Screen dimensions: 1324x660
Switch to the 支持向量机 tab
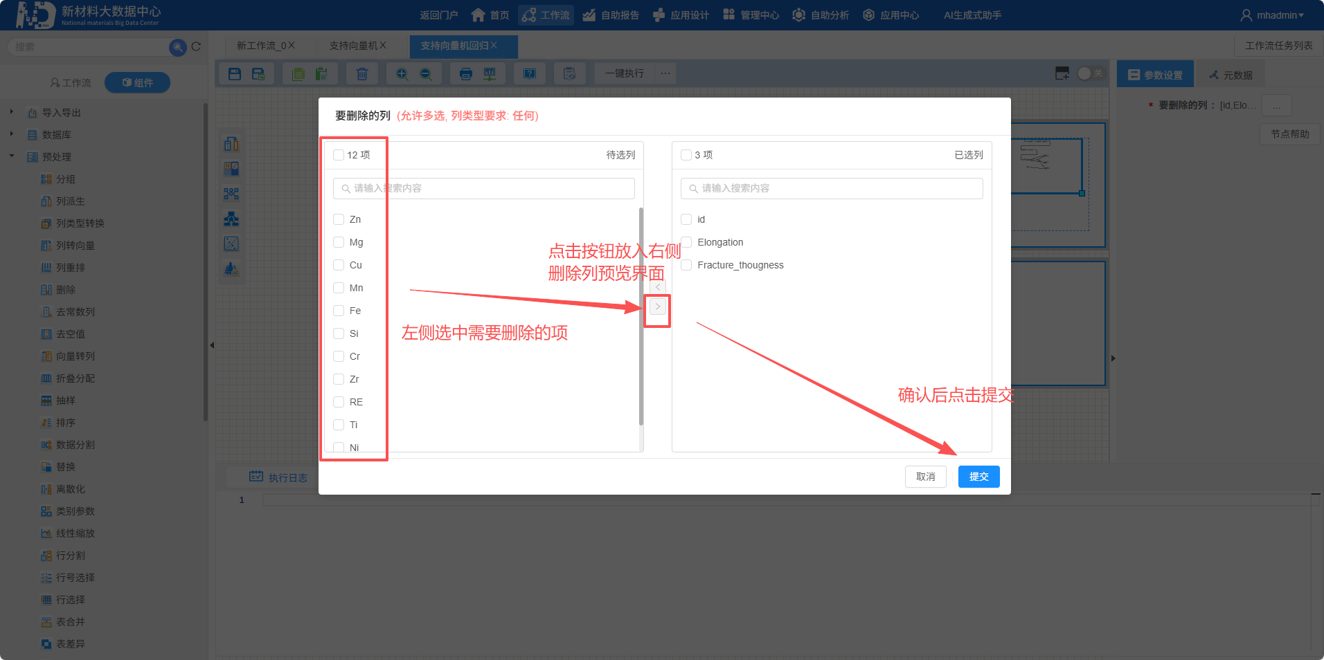click(354, 46)
